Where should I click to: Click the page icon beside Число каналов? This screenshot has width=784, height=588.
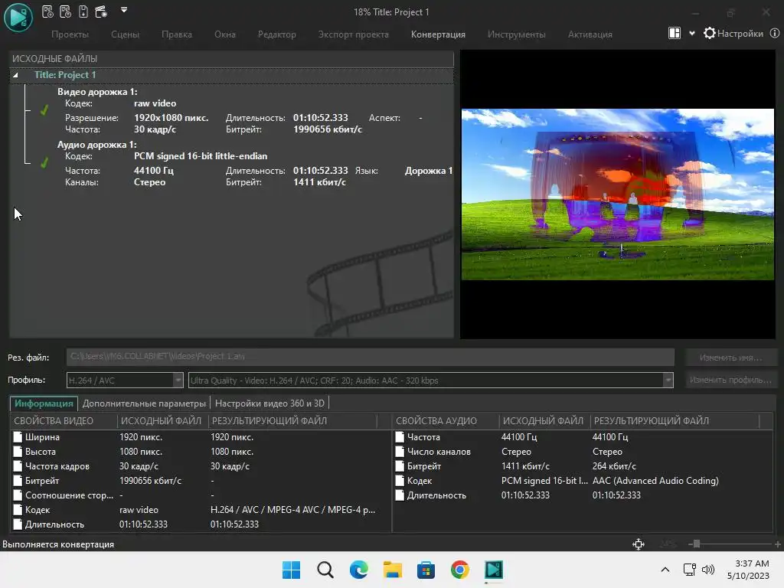[400, 452]
